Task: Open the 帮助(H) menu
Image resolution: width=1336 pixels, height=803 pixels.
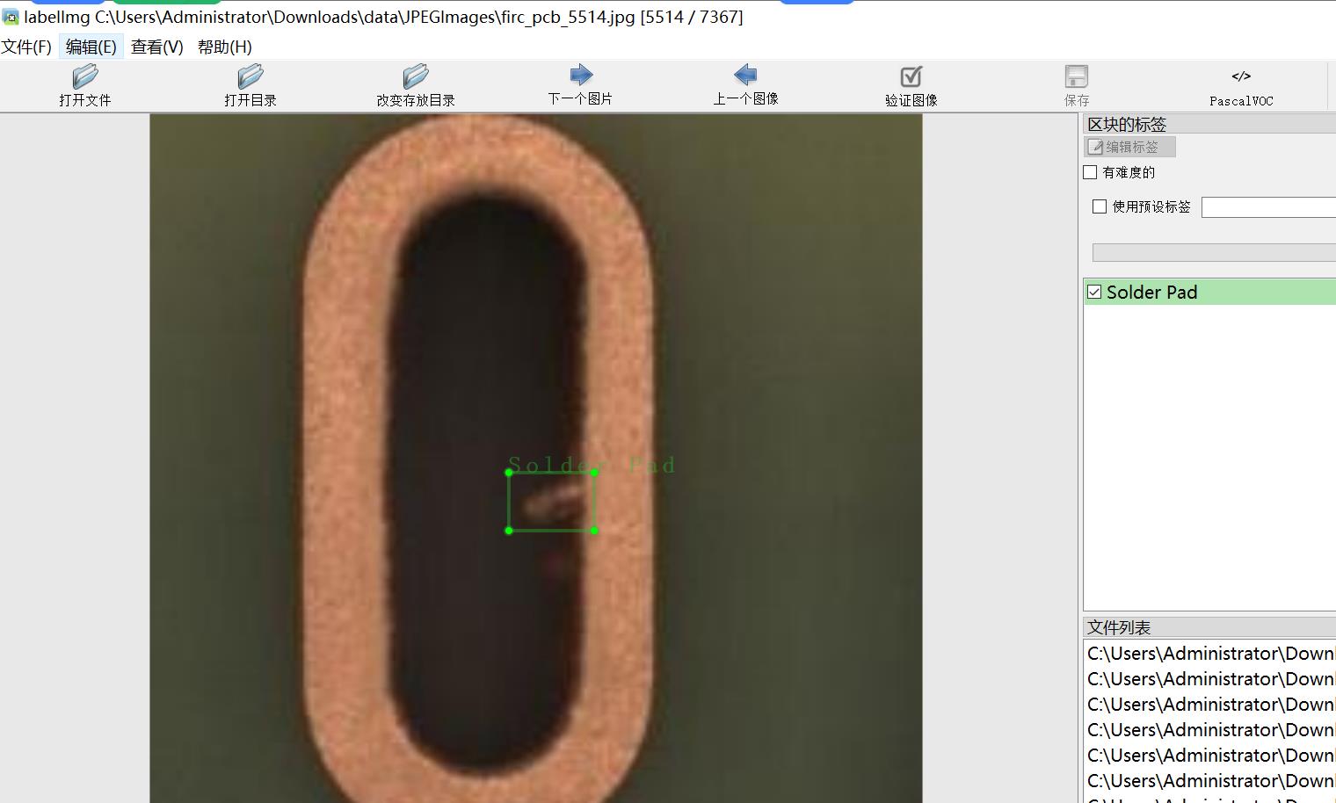Action: pos(225,47)
